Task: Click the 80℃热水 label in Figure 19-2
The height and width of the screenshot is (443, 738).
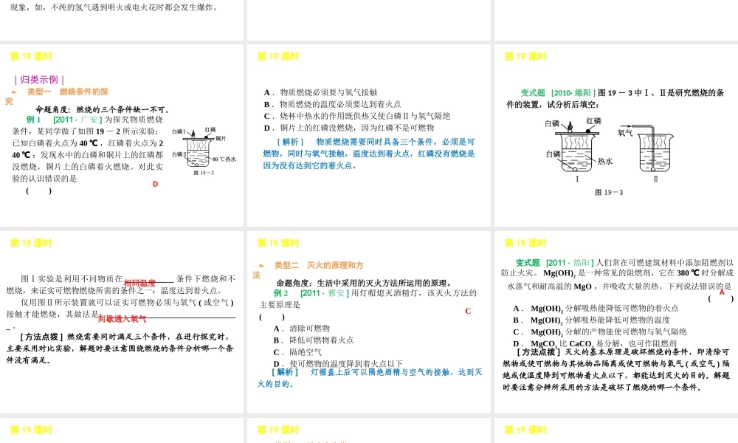Action: tap(224, 159)
